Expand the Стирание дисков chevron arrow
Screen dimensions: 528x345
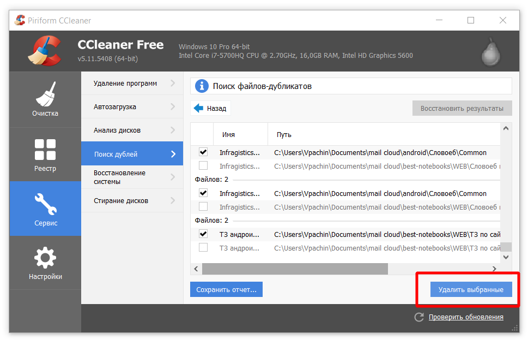[x=173, y=200]
